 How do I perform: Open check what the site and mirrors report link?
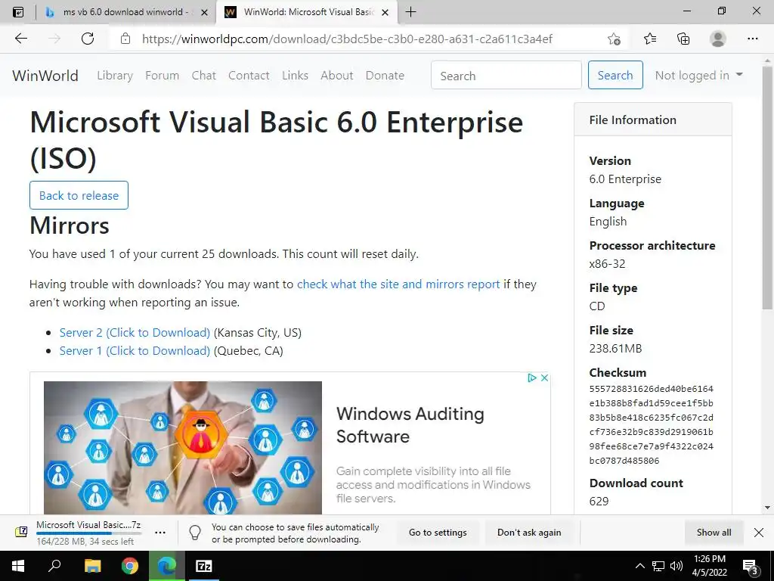point(398,284)
